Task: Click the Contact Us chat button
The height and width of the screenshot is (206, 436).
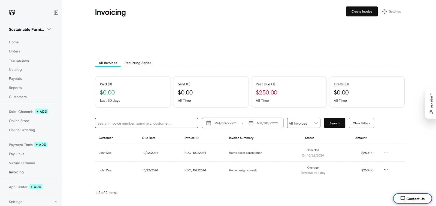Action: 412,199
